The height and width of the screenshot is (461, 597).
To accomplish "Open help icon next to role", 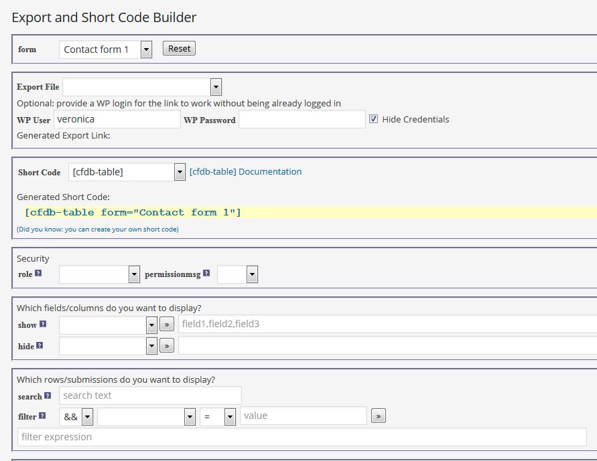I will 38,273.
